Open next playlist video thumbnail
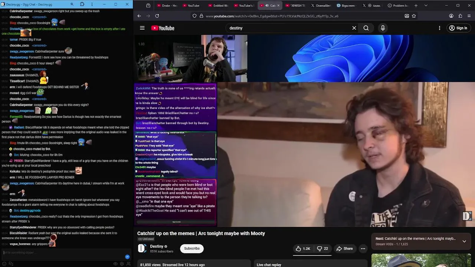 pyautogui.click(x=421, y=260)
